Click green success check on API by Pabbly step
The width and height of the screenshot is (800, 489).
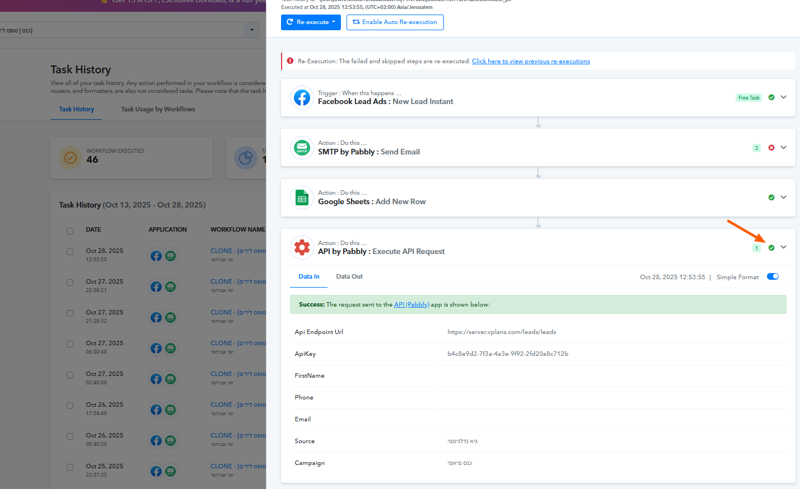point(771,248)
